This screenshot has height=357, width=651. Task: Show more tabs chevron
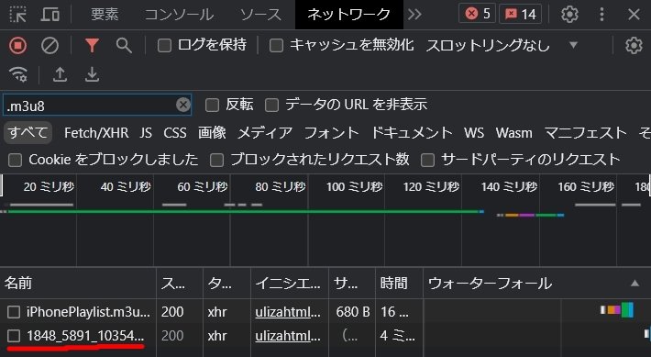[x=414, y=15]
